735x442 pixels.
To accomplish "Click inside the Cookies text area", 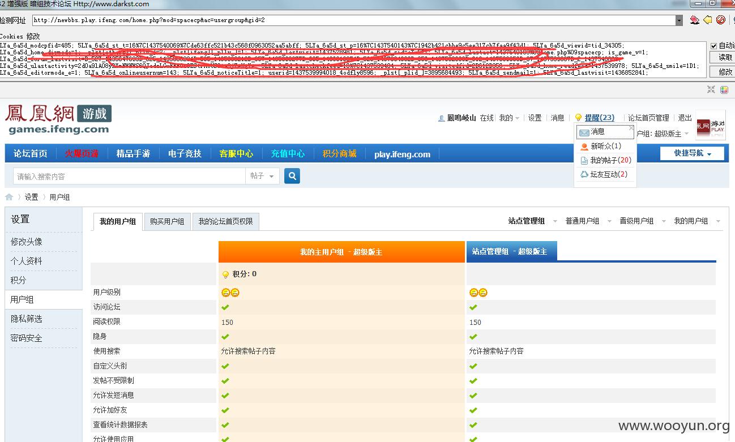I will click(x=353, y=59).
